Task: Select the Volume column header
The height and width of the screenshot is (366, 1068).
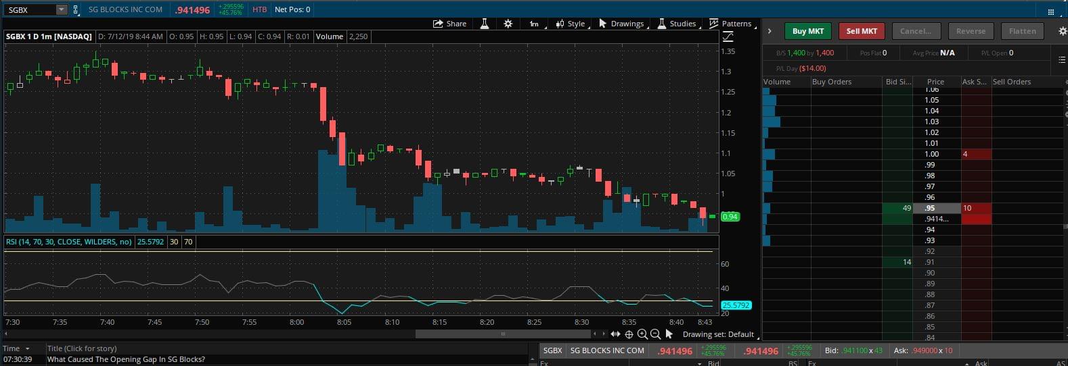Action: coord(786,82)
